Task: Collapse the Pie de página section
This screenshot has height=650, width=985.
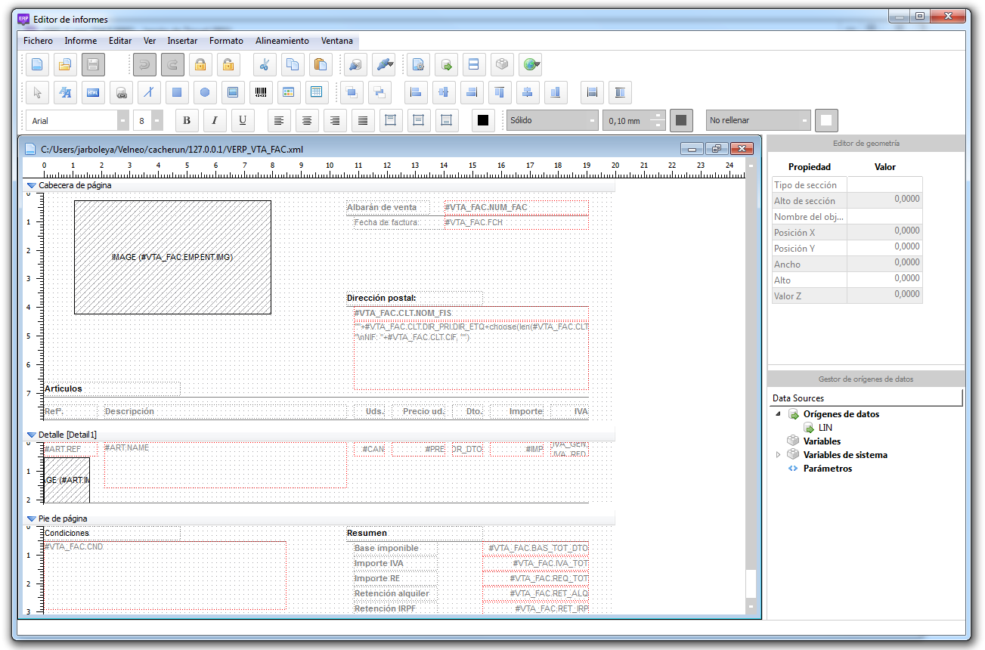Action: (x=31, y=518)
